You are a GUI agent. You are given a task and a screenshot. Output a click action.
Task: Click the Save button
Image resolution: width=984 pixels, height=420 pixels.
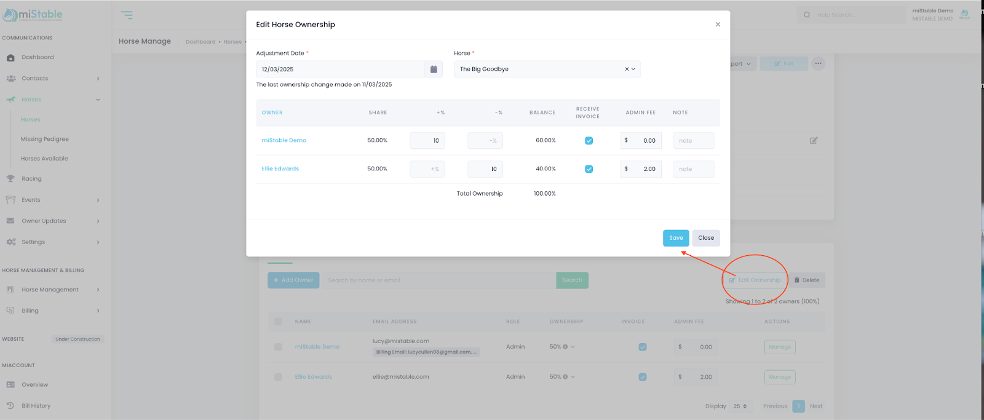[675, 238]
